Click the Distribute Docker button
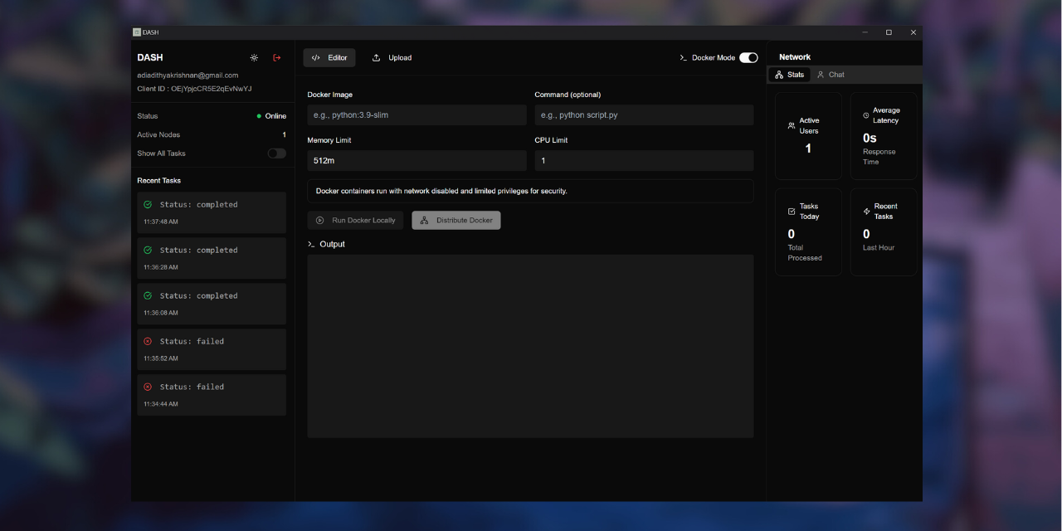This screenshot has width=1062, height=531. (455, 220)
